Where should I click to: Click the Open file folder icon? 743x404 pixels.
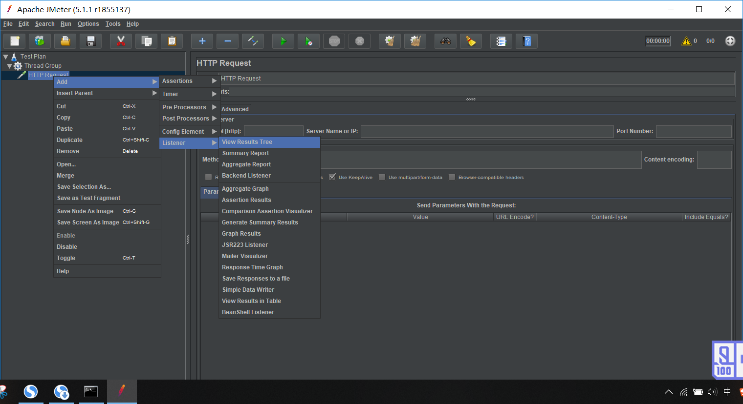click(x=65, y=41)
